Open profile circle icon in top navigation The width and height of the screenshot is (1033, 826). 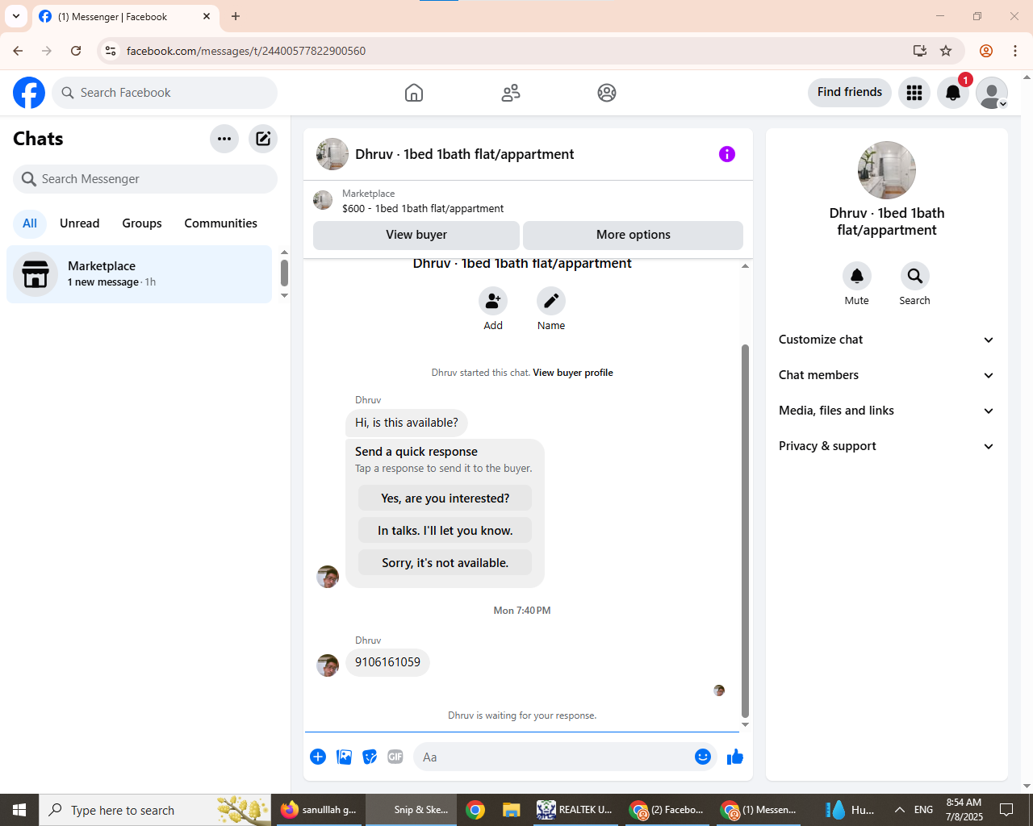[x=607, y=93]
